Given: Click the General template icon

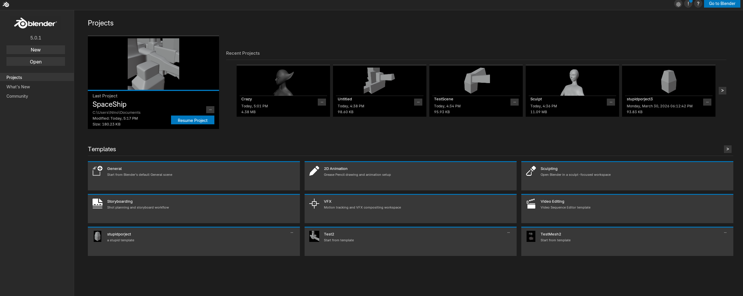Looking at the screenshot, I should coord(98,171).
